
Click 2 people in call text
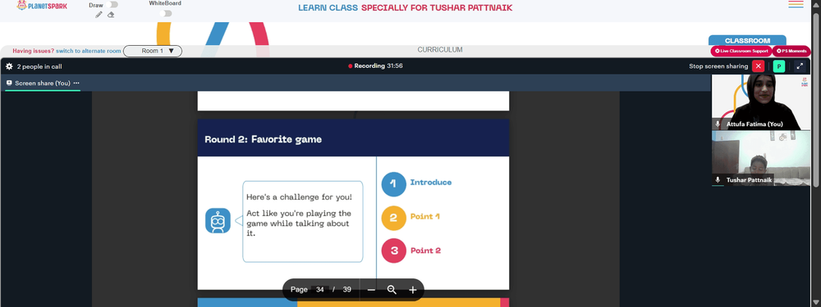(x=39, y=66)
